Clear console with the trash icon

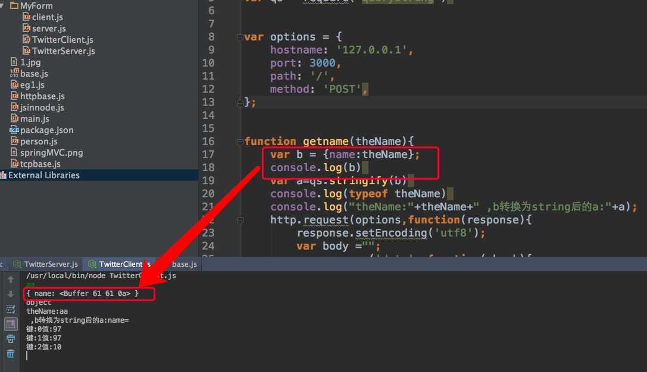[11, 354]
